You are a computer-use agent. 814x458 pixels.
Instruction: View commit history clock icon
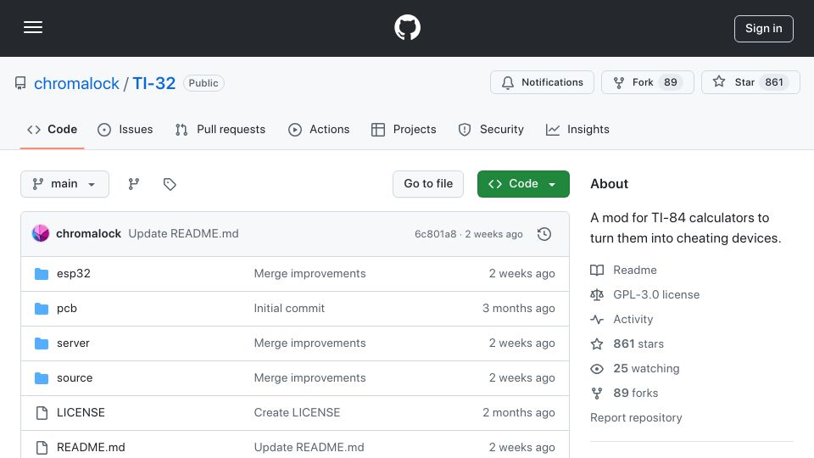coord(544,234)
